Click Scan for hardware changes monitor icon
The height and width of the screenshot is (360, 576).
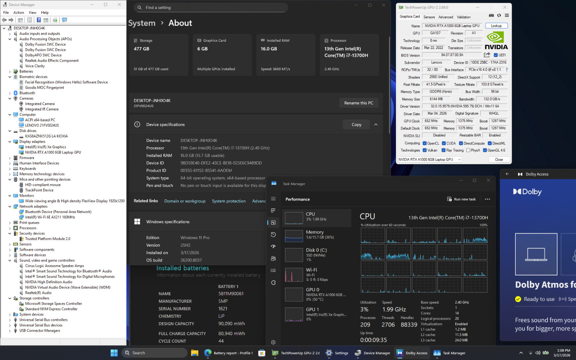click(x=64, y=20)
